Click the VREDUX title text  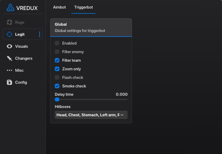point(27,8)
